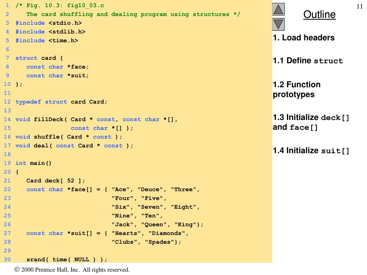Click code line number 30
367x275 pixels.
(7, 260)
